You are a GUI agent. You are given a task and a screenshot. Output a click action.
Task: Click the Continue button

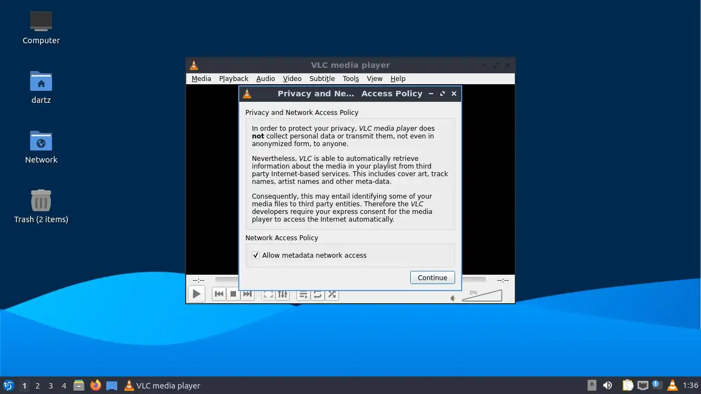click(x=433, y=277)
